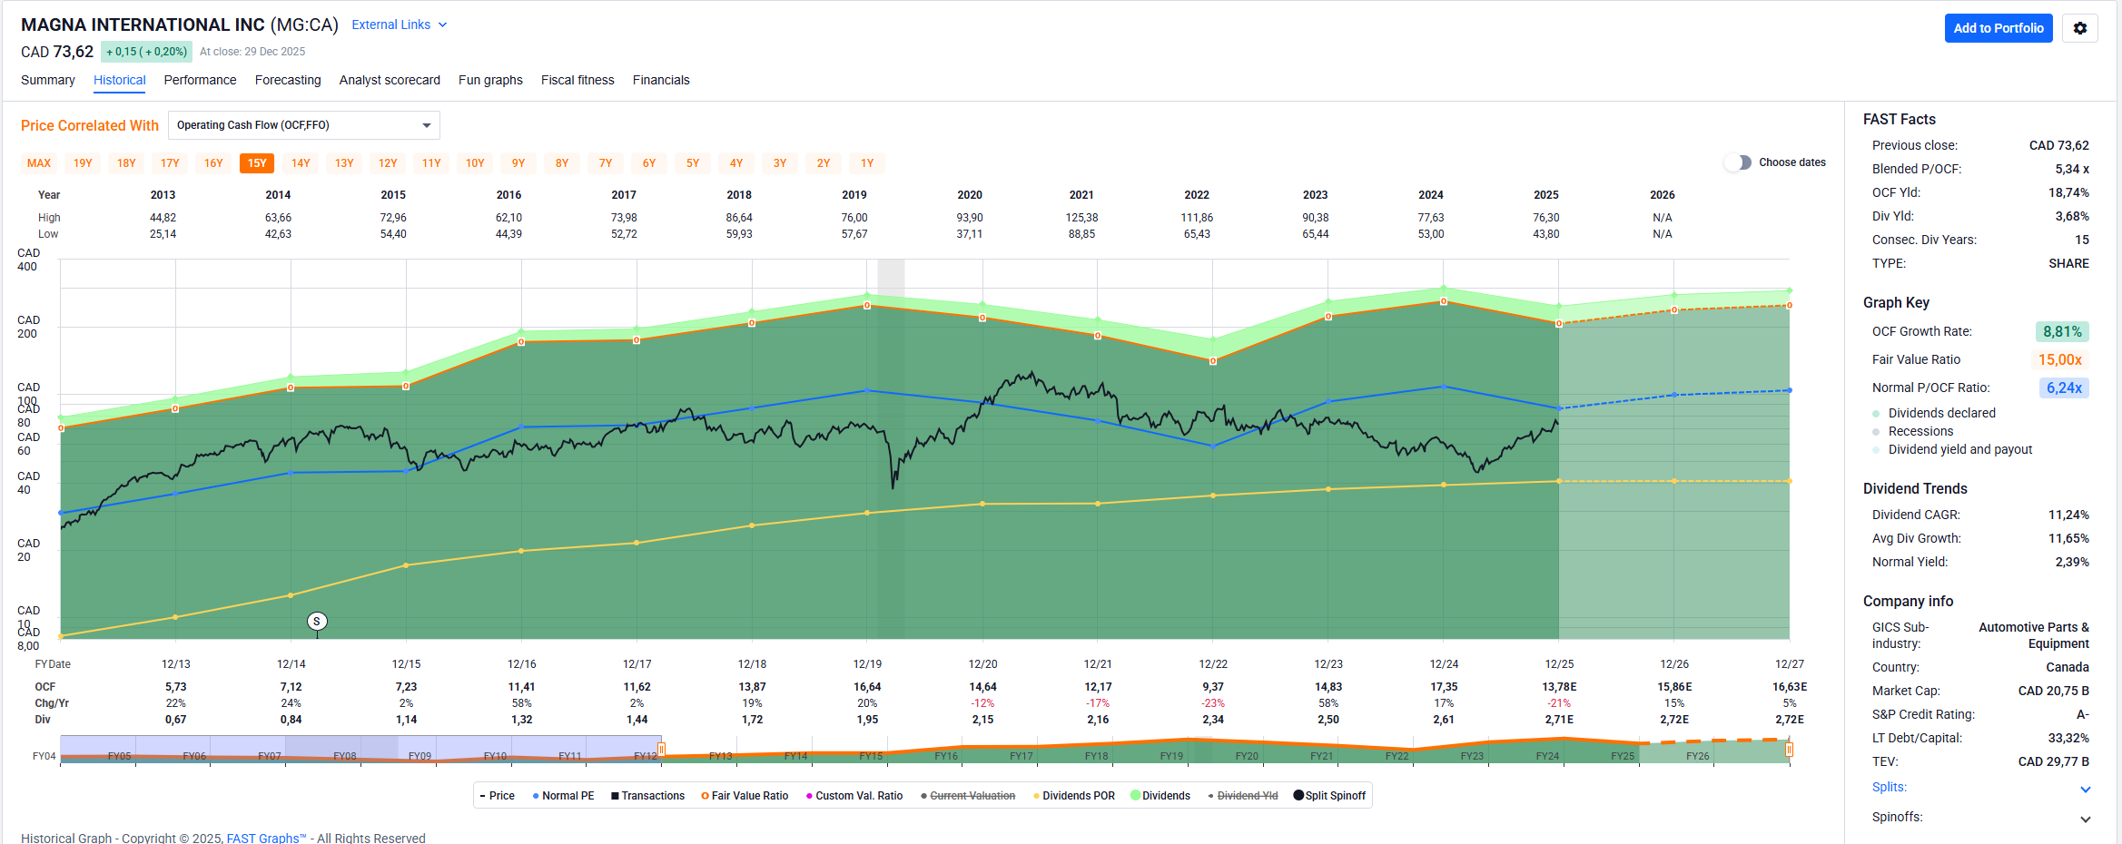Toggle the Split Spinoff legend icon
The height and width of the screenshot is (844, 2122).
coord(1298,796)
